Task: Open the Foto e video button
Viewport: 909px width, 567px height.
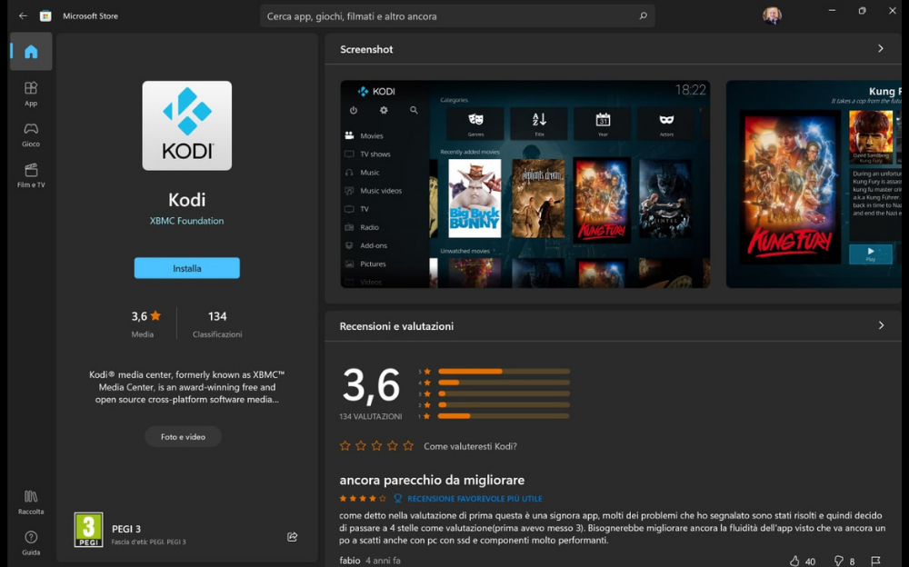Action: pos(184,436)
